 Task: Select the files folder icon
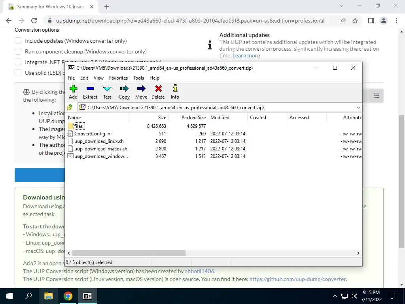70,126
